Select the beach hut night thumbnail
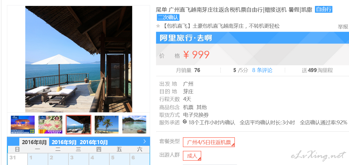 23,125
